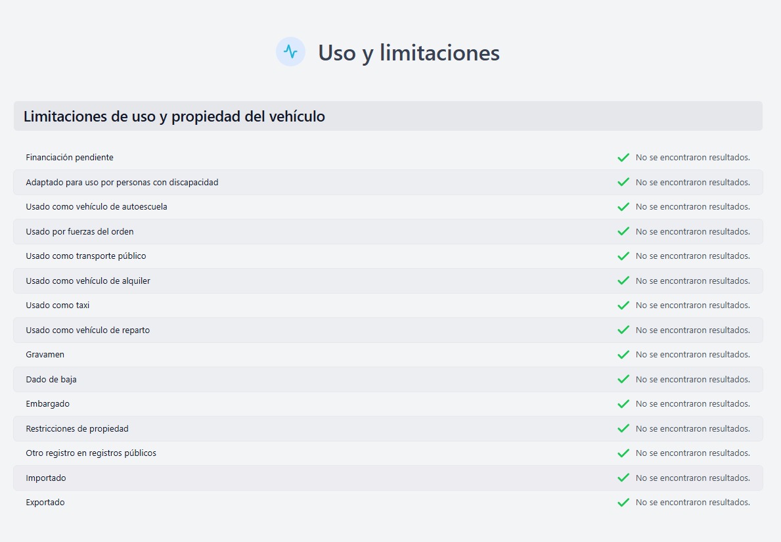
Task: Click the checkmark for Usado por fuerzas del orden
Action: click(x=623, y=231)
